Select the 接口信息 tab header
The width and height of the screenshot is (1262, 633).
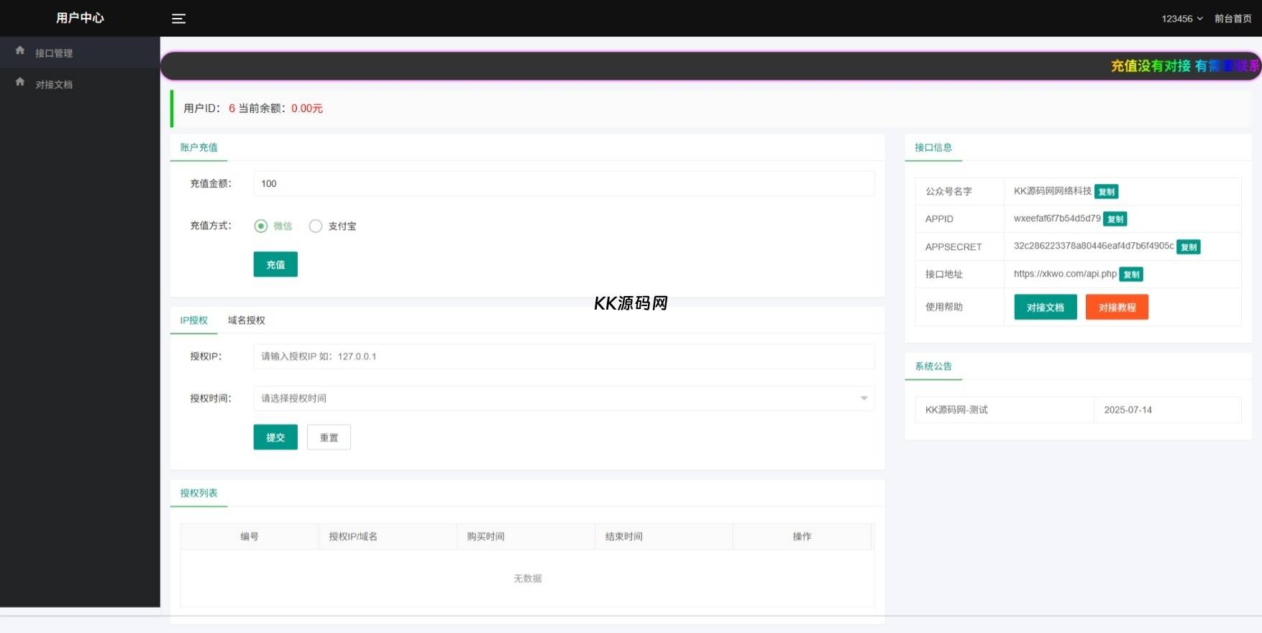pyautogui.click(x=933, y=147)
